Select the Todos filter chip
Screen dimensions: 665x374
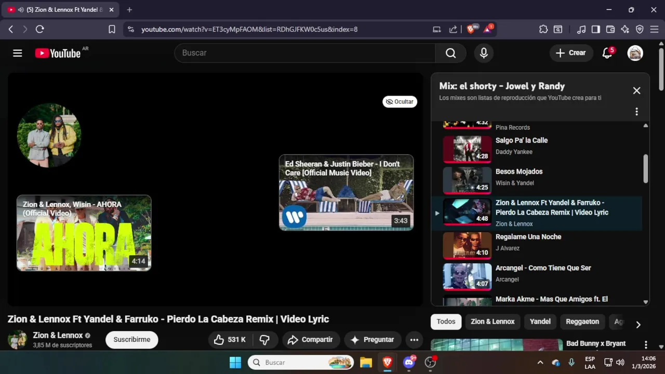tap(446, 322)
